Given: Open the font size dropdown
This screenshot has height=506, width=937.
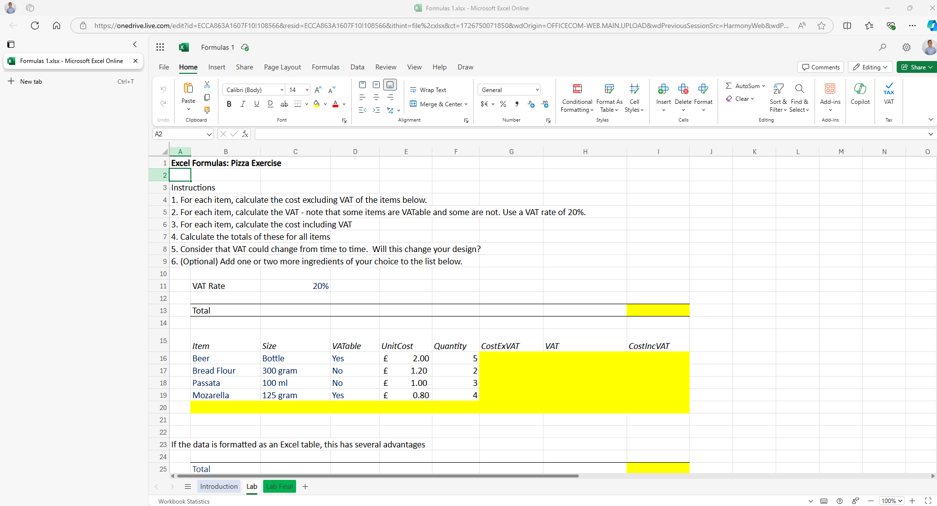Looking at the screenshot, I should pos(307,90).
